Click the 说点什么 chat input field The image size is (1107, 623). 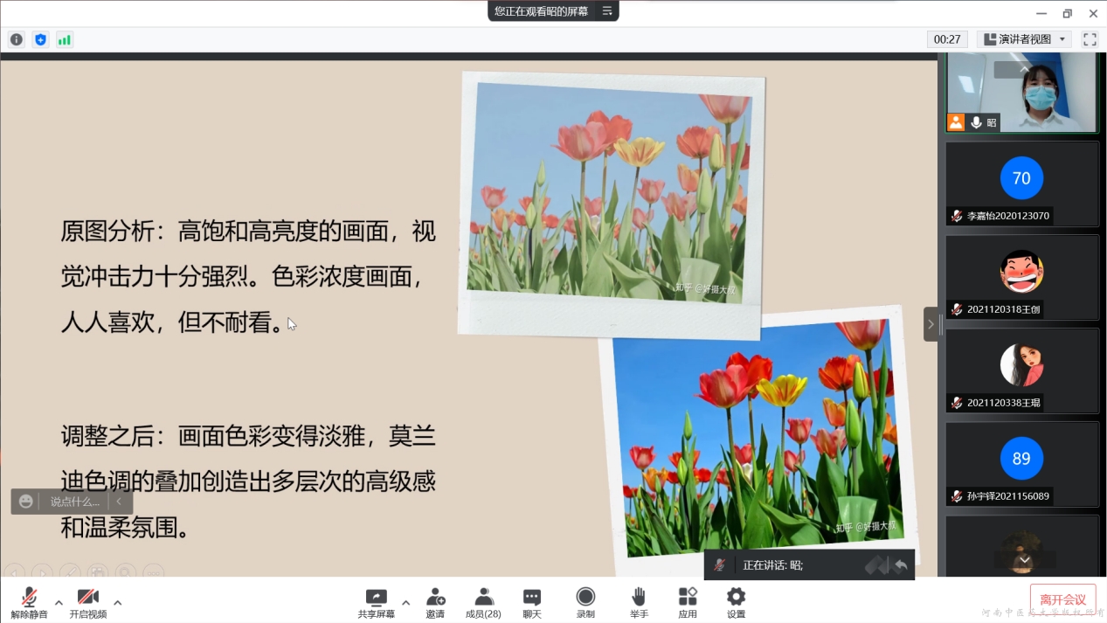point(74,502)
